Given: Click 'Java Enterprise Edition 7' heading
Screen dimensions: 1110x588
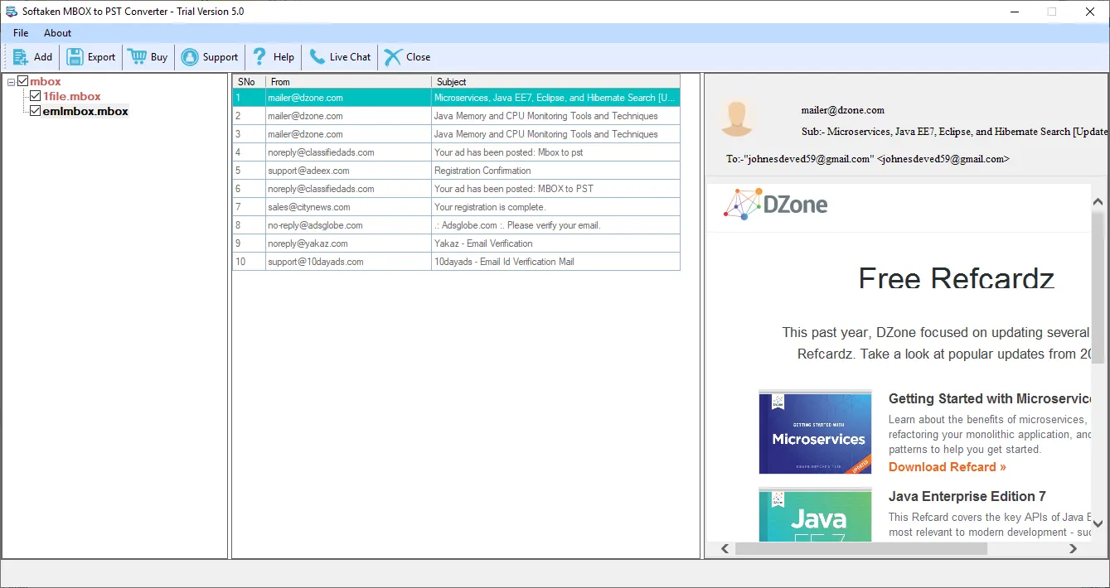Looking at the screenshot, I should pos(967,497).
